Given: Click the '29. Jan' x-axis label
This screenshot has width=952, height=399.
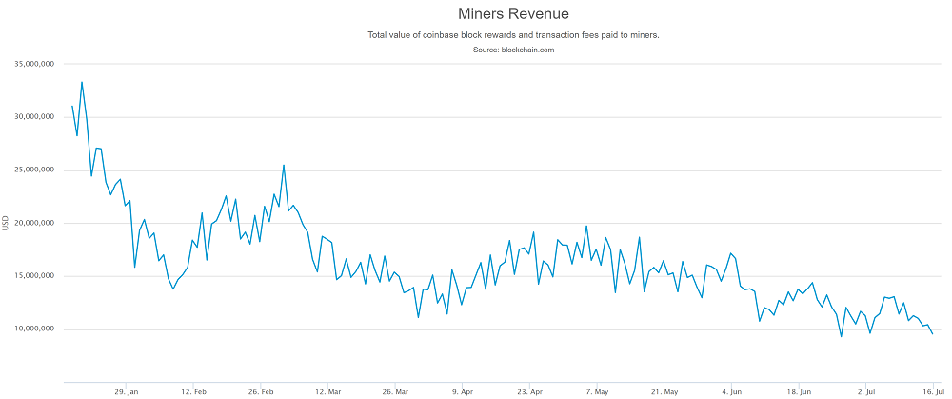Looking at the screenshot, I should [x=125, y=392].
